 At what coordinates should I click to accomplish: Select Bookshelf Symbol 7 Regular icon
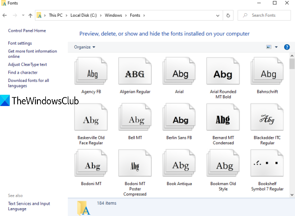click(x=267, y=163)
